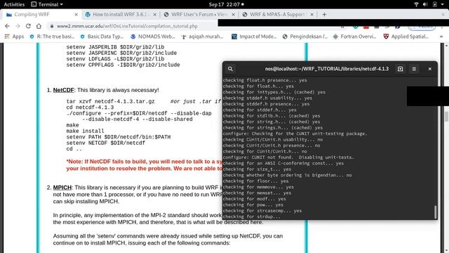Click the Wi-Fi status icon
Image resolution: width=449 pixels, height=253 pixels.
(x=416, y=4)
